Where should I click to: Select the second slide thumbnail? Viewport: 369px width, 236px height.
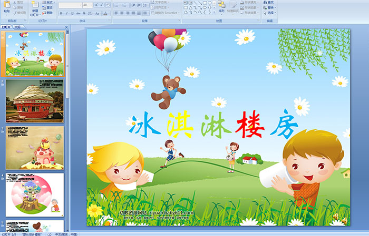click(35, 101)
